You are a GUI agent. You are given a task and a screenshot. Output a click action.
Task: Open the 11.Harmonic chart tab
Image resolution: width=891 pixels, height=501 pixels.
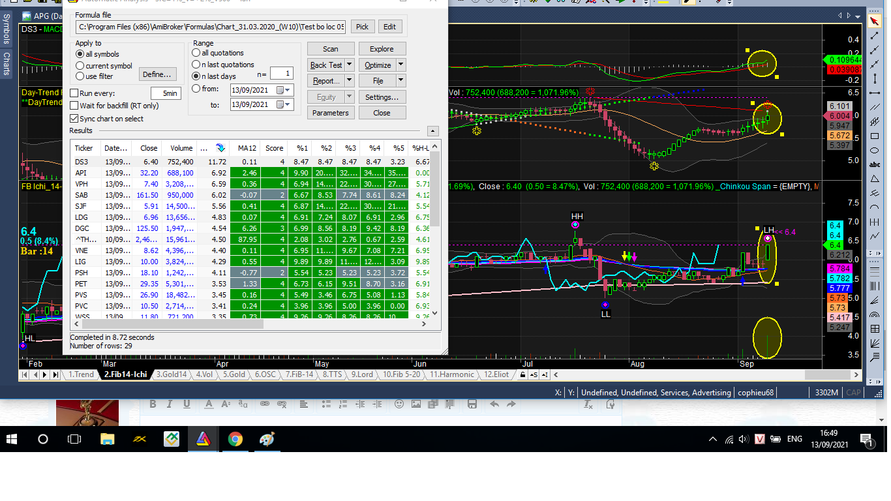452,375
